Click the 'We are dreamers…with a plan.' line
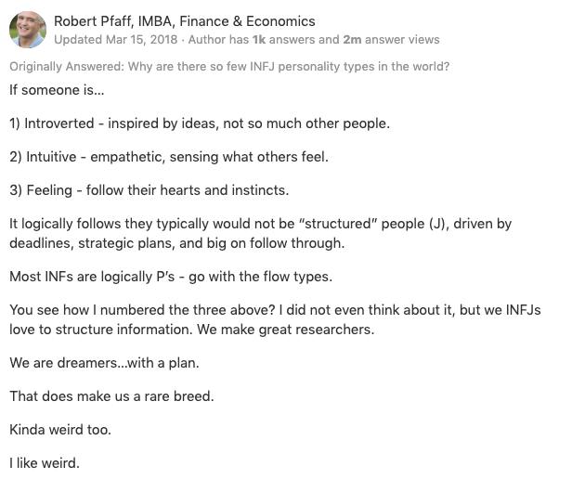Viewport: 585px width, 479px height. [104, 363]
